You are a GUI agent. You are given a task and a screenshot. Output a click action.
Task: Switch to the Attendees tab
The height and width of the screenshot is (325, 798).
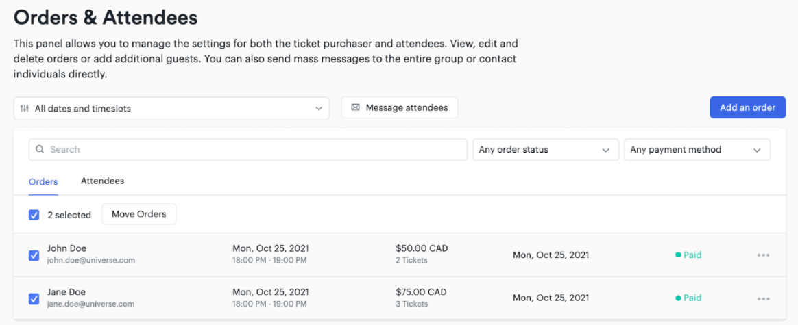coord(102,181)
